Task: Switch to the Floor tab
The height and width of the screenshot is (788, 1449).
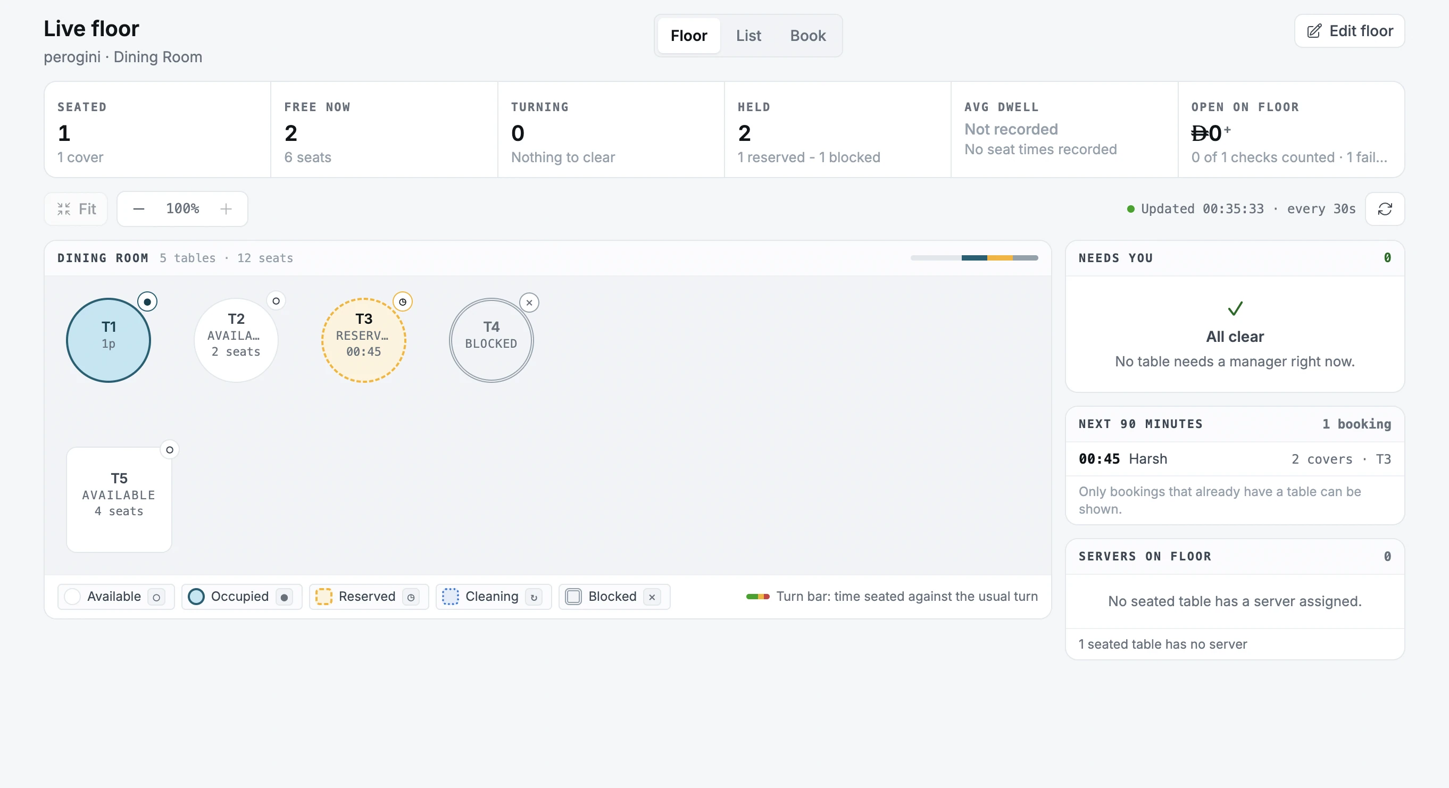Action: (x=688, y=36)
